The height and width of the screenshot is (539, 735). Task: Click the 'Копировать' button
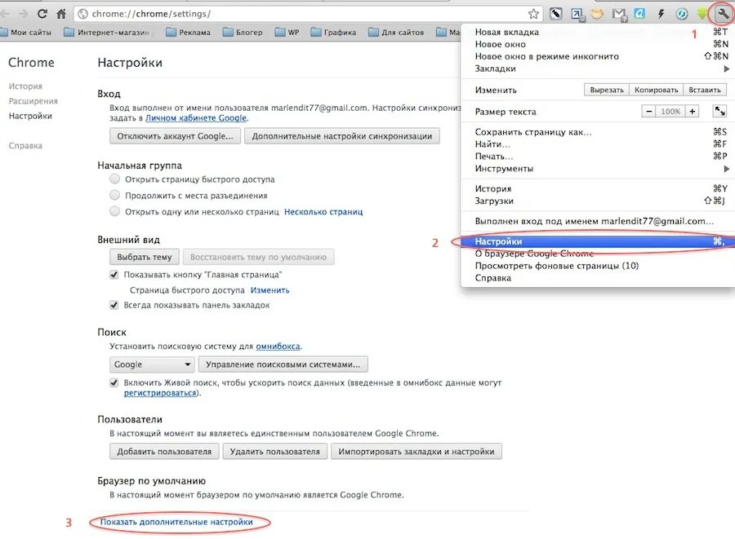(656, 90)
